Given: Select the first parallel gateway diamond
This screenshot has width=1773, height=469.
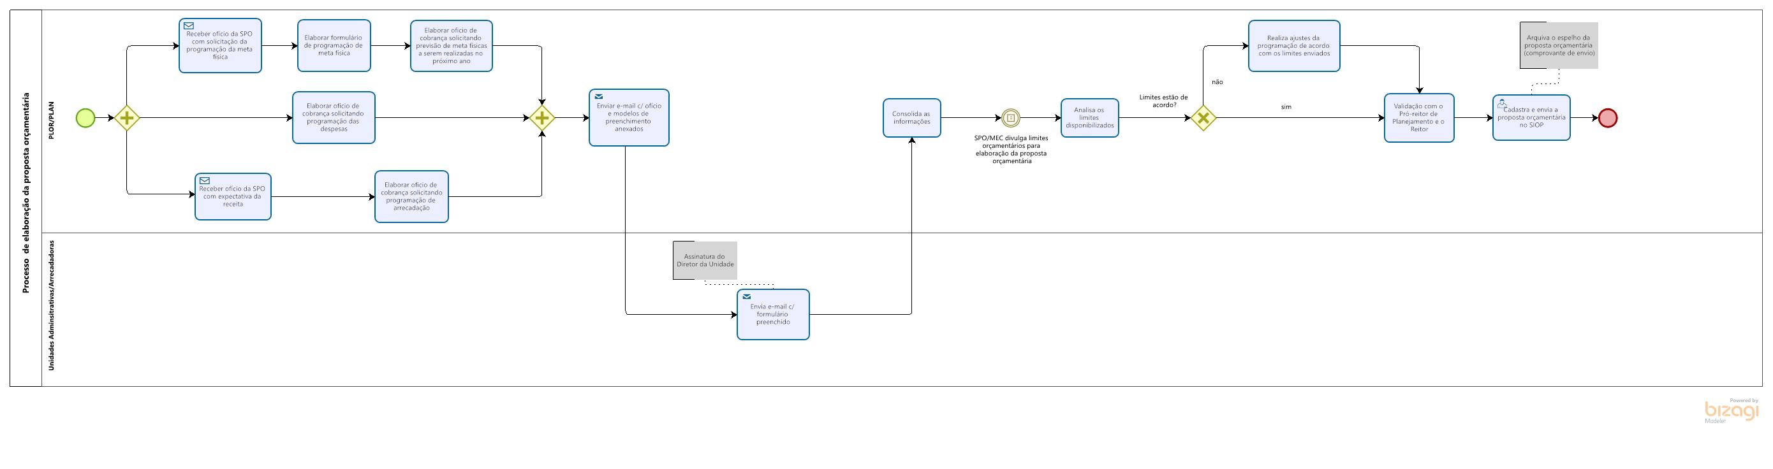Looking at the screenshot, I should [x=127, y=119].
